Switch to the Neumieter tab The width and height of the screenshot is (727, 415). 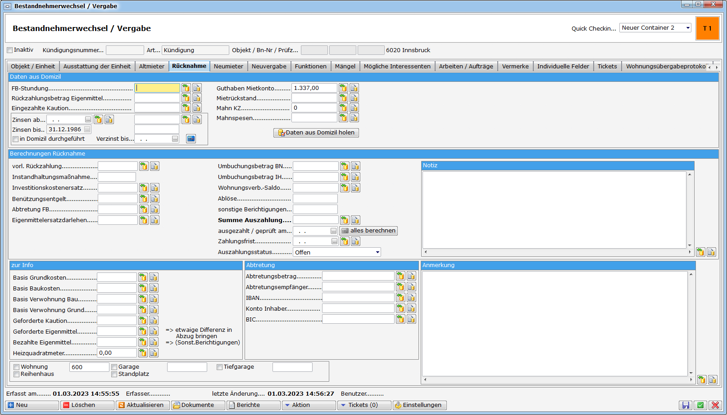pos(228,66)
